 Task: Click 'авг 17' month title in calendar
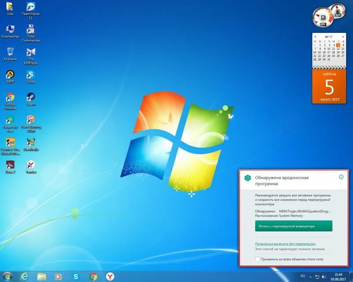pyautogui.click(x=329, y=37)
